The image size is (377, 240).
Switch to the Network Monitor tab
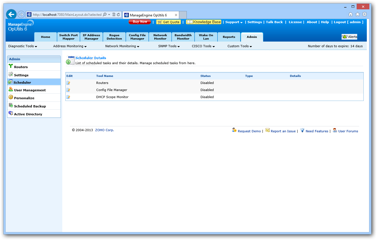[x=160, y=37]
